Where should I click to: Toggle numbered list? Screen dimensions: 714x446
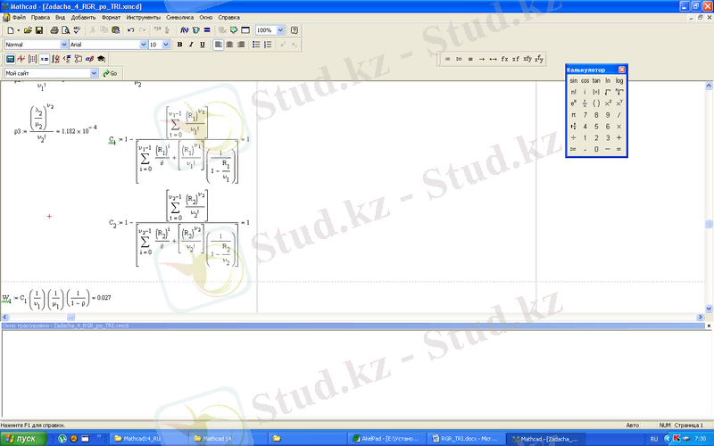tap(268, 45)
